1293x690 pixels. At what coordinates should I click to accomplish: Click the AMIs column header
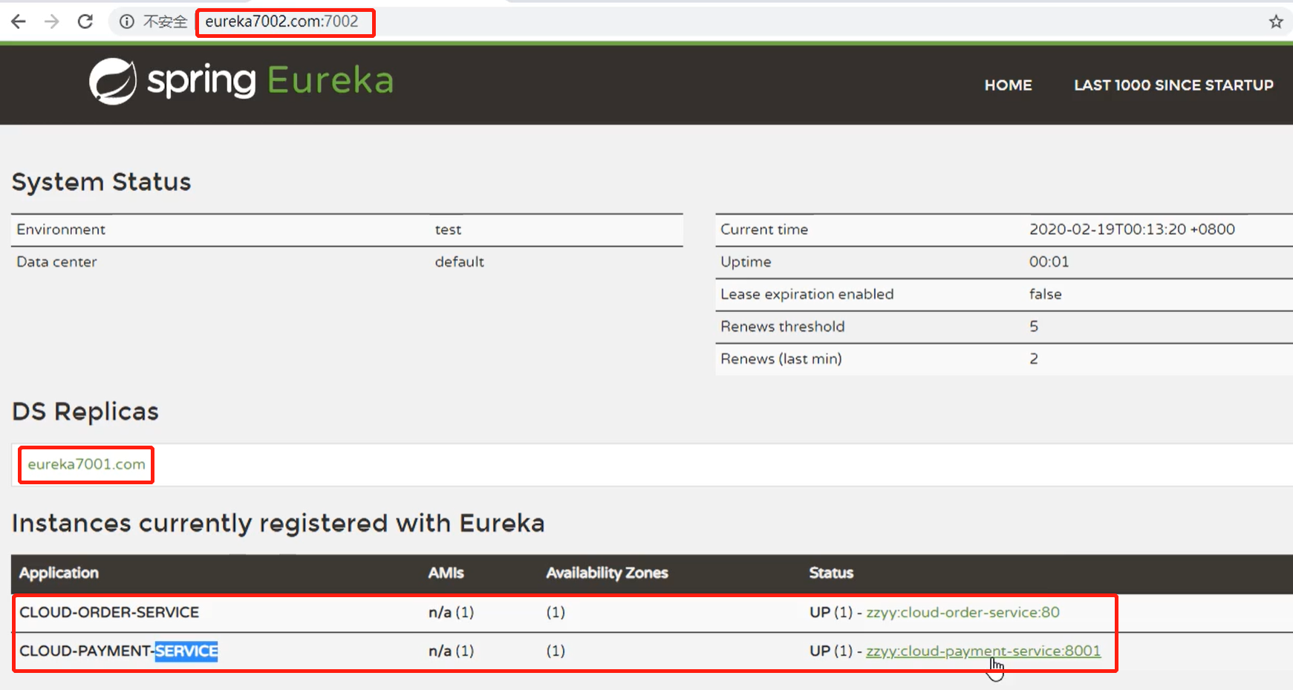point(446,573)
